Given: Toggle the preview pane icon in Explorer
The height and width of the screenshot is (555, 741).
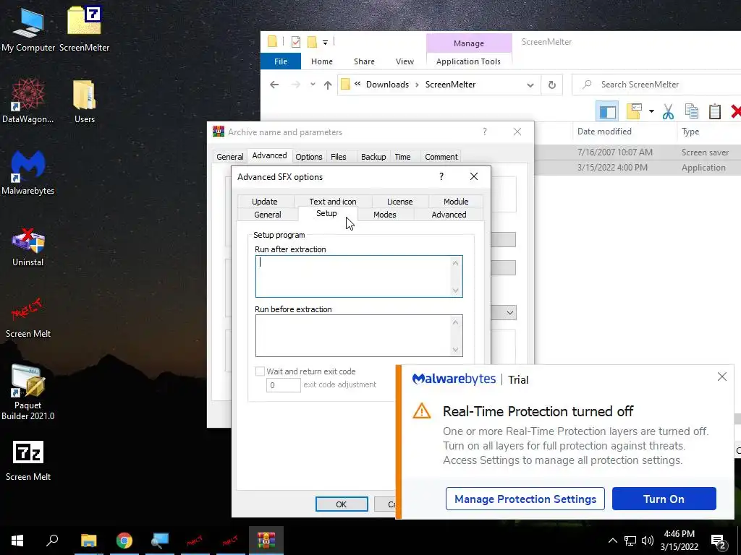Looking at the screenshot, I should point(608,111).
